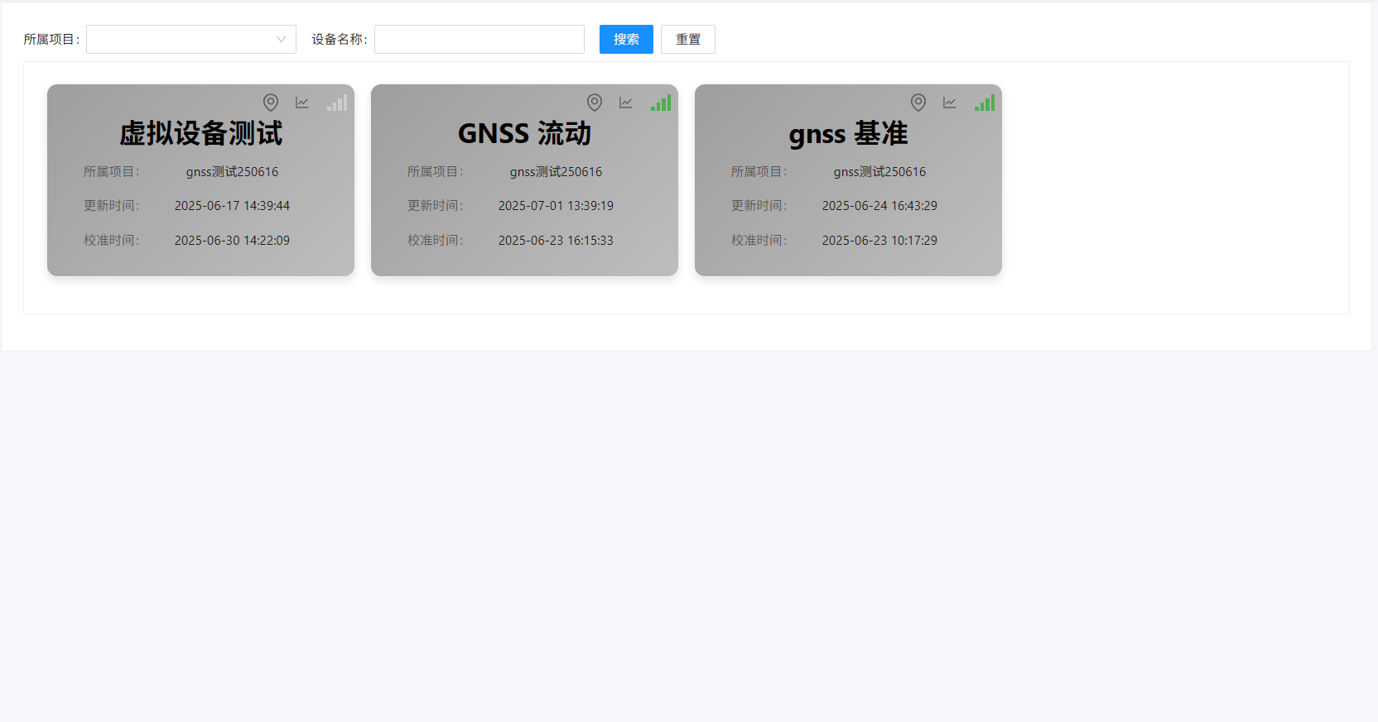The width and height of the screenshot is (1378, 722).
Task: Click gray signal bars on 虚拟设备测试 card
Action: (x=337, y=103)
